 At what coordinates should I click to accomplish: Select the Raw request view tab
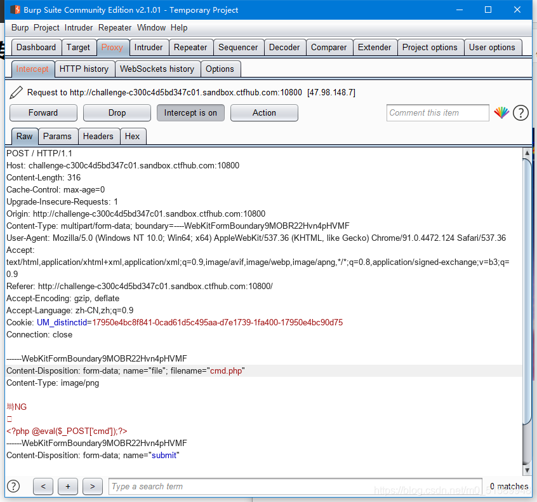point(25,136)
